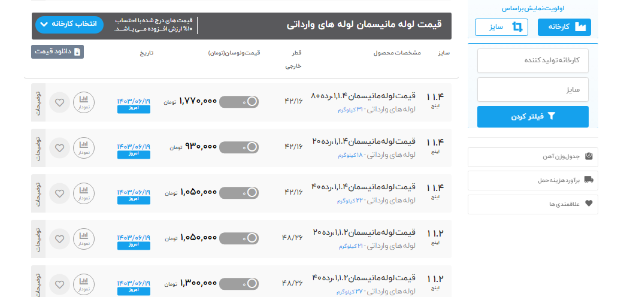This screenshot has height=297, width=642.
Task: Toggle switch on the 1,770,000 toman row
Action: 239,102
